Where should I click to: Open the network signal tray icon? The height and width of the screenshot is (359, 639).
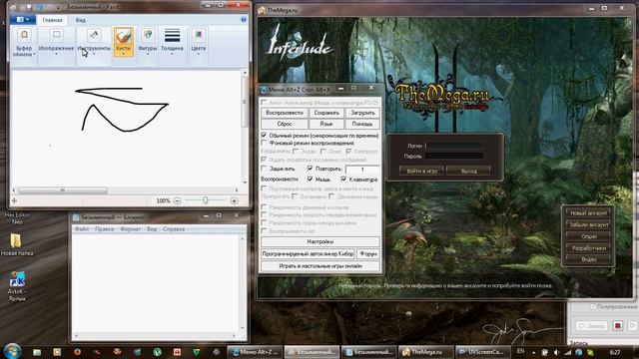click(x=567, y=352)
